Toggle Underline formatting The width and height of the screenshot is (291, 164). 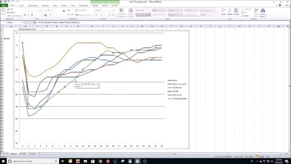pos(32,15)
